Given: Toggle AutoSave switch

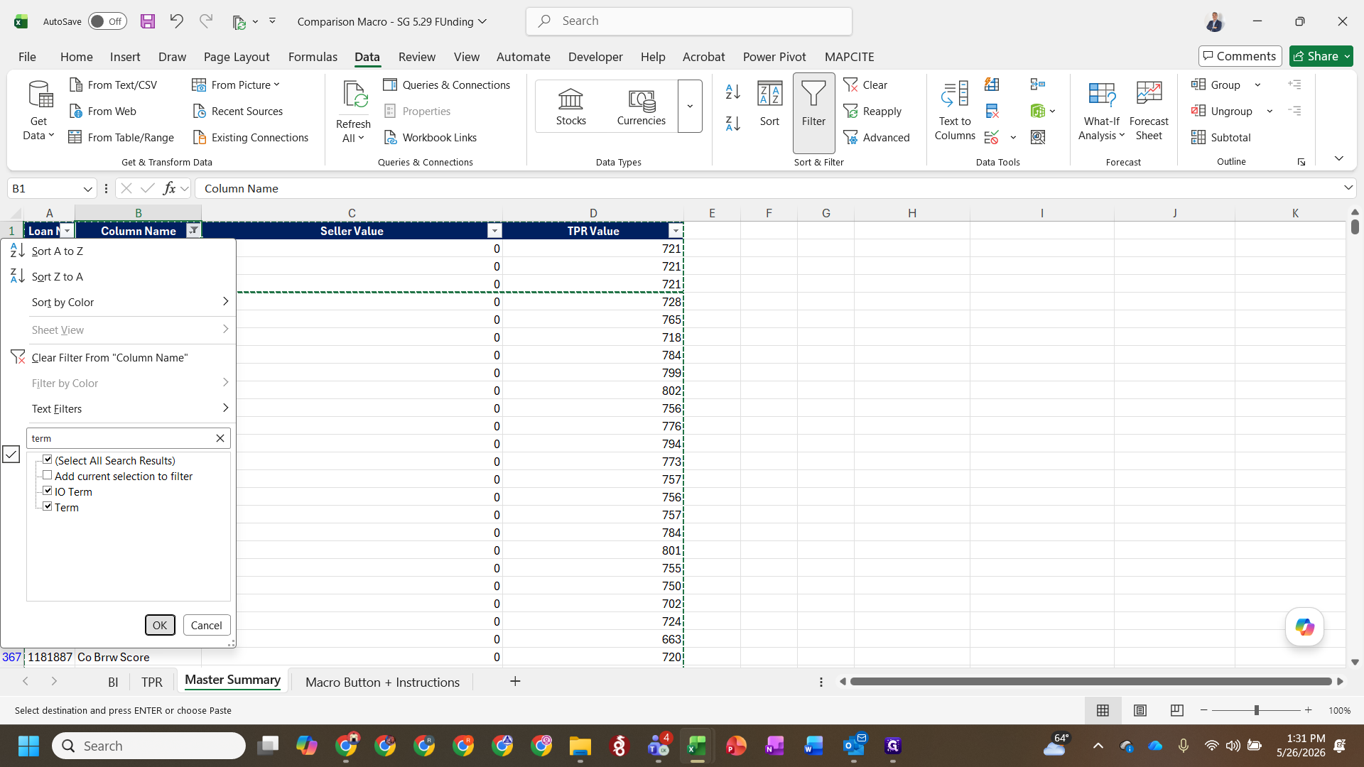Looking at the screenshot, I should click(x=107, y=21).
